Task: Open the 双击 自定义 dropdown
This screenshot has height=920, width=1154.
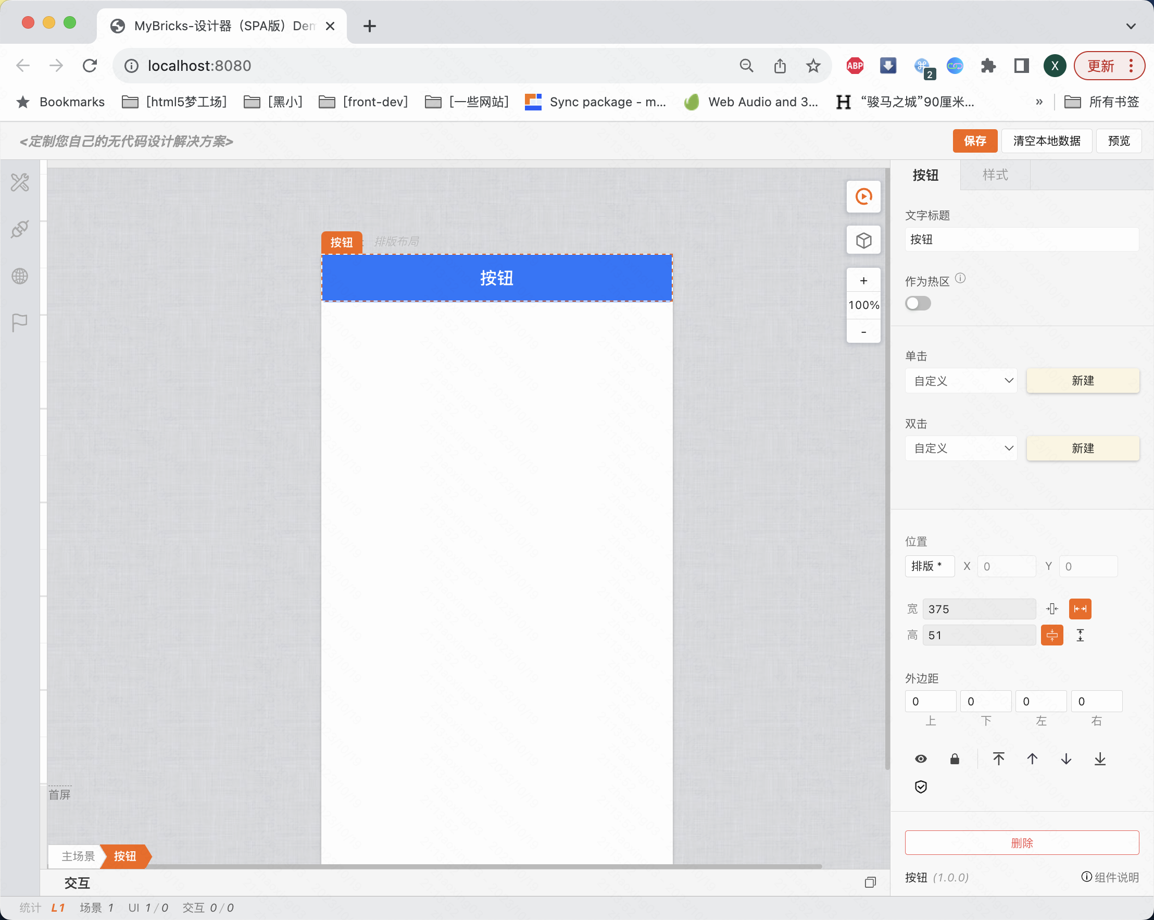Action: [x=961, y=448]
